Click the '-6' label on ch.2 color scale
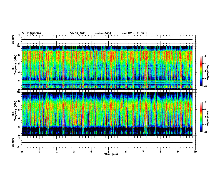Screen dimensions: 220x170 pyautogui.click(x=205, y=102)
